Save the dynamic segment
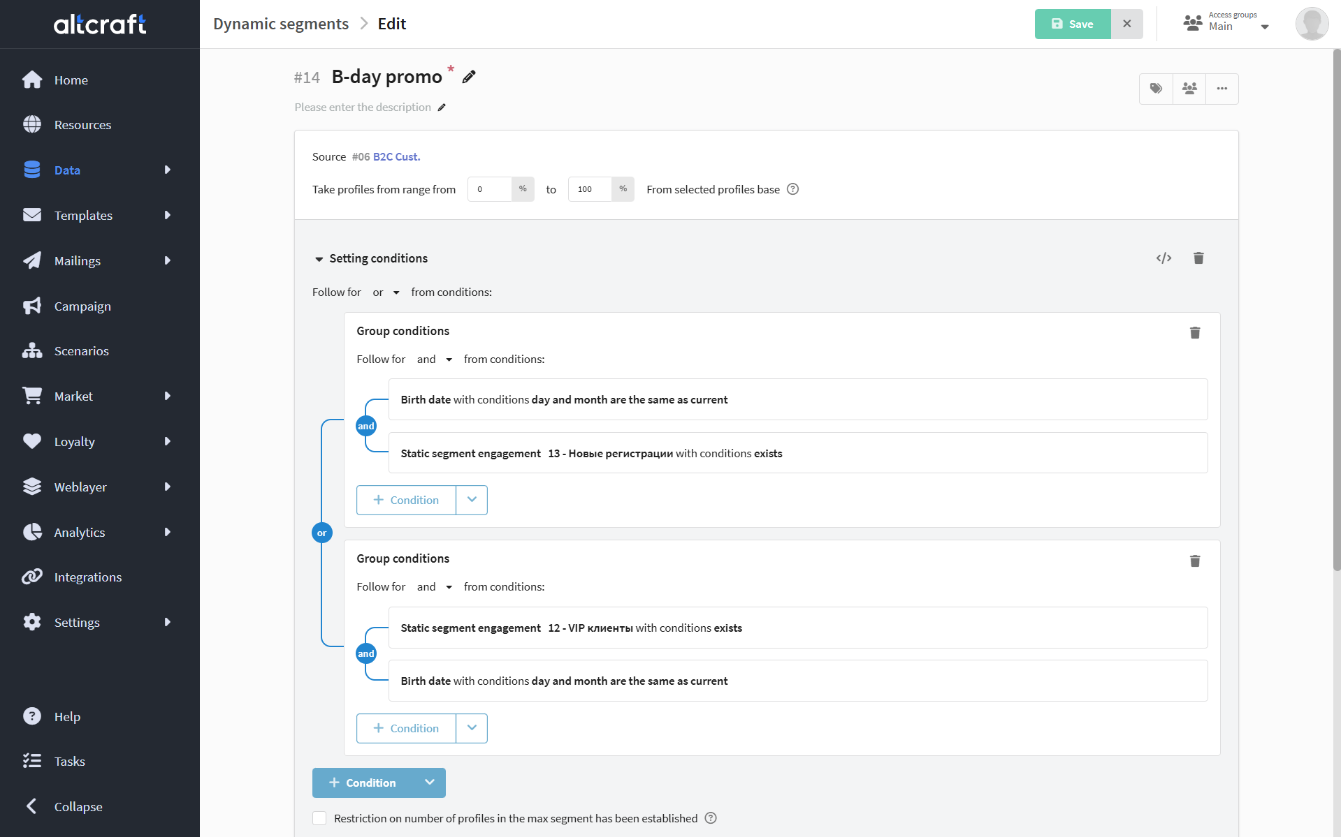This screenshot has height=837, width=1341. (x=1072, y=24)
